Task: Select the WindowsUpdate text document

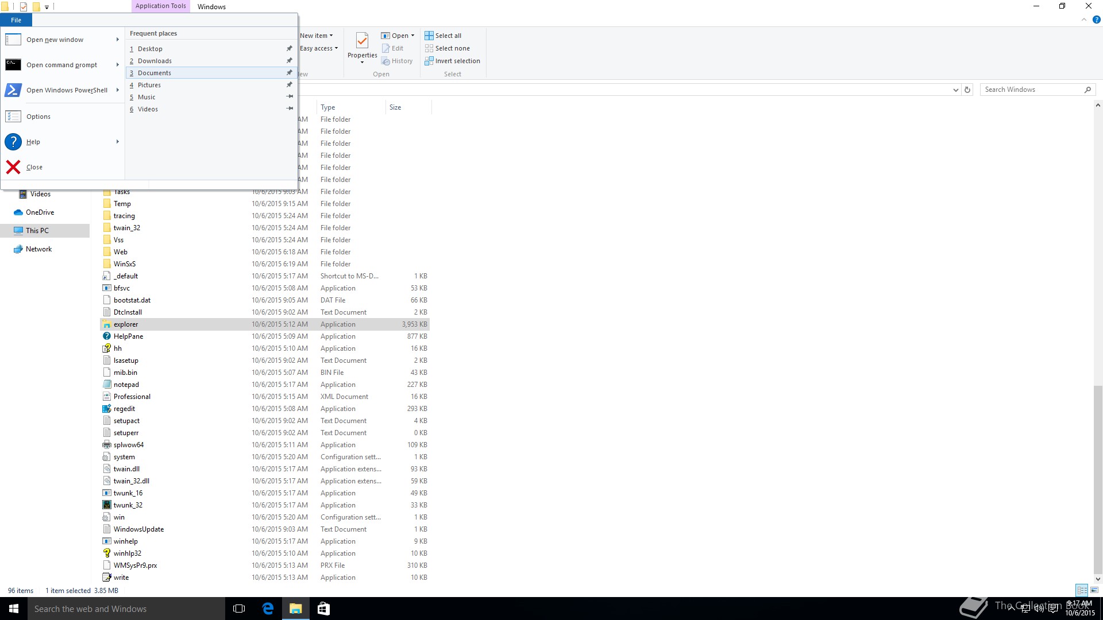Action: [x=265, y=529]
